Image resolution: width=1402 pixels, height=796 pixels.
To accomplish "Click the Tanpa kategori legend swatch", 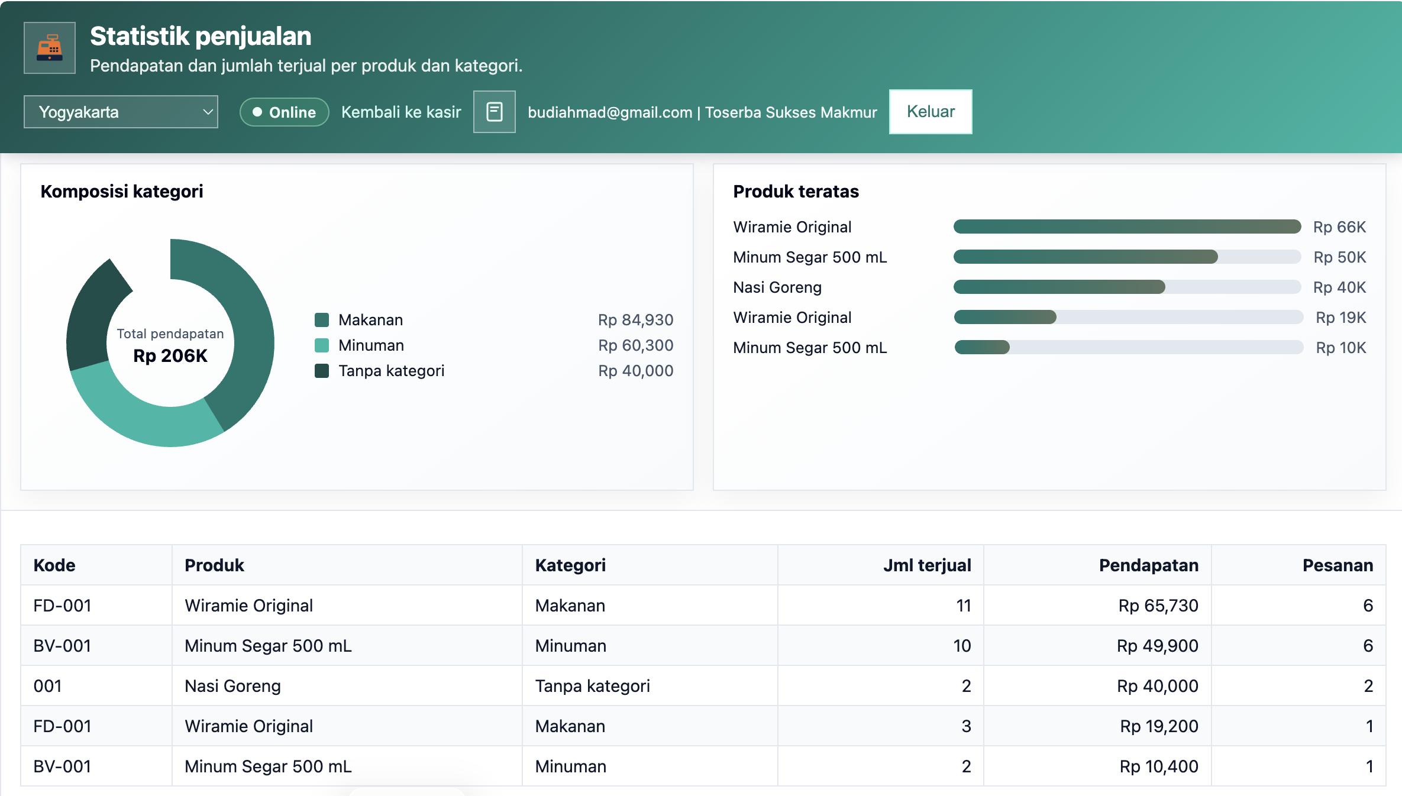I will [x=322, y=371].
